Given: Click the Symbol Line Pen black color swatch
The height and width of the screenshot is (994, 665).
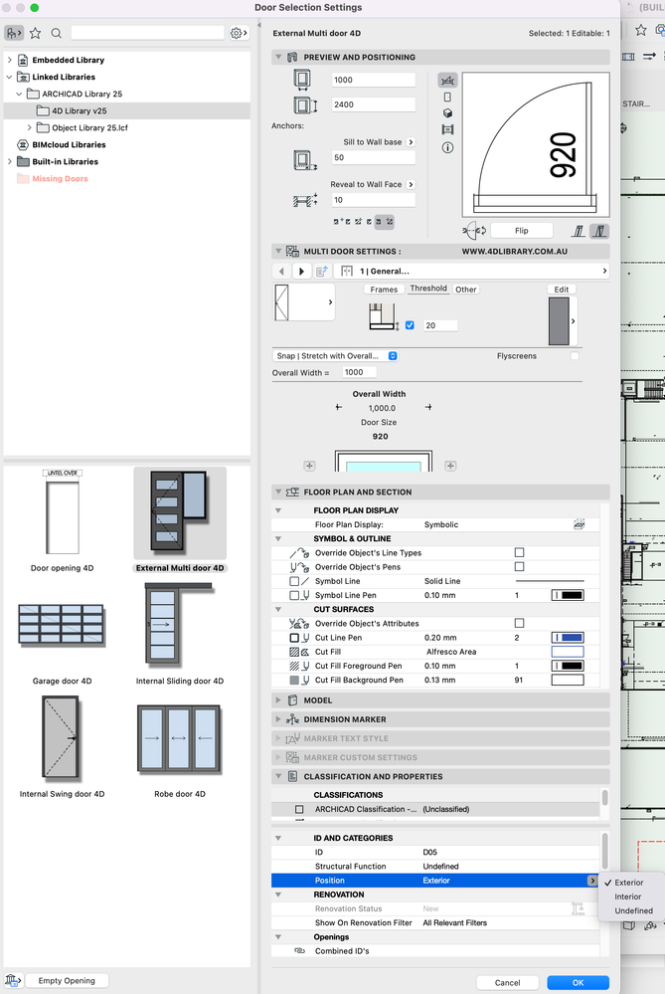Looking at the screenshot, I should tap(568, 595).
